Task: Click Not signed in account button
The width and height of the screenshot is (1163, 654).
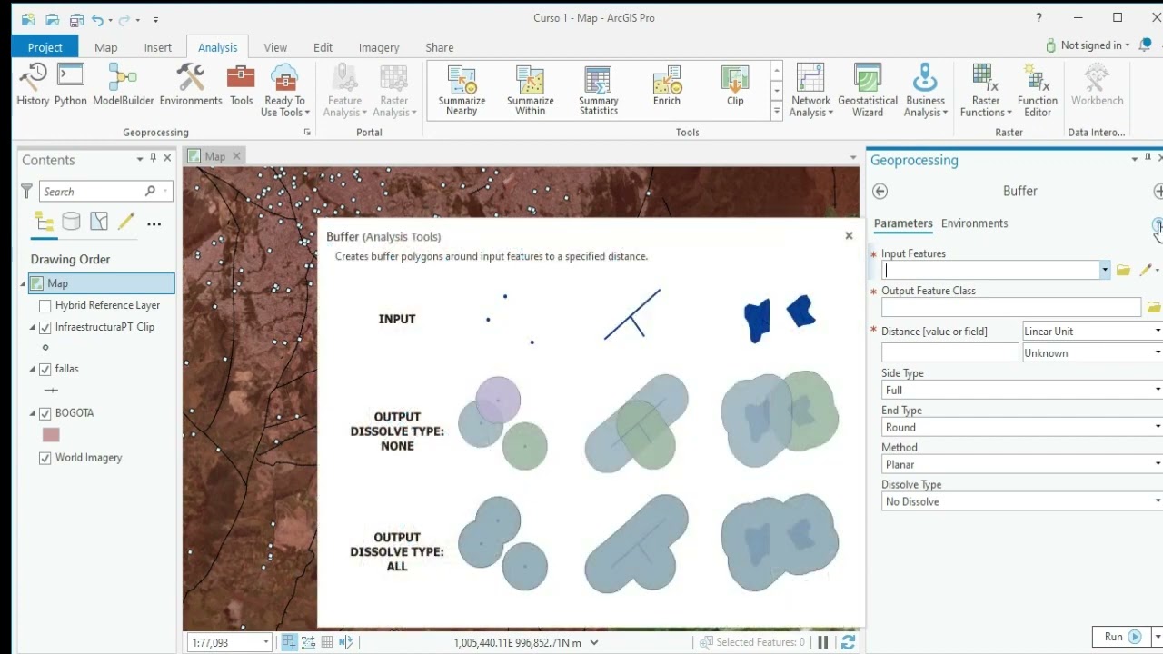Action: pyautogui.click(x=1088, y=45)
